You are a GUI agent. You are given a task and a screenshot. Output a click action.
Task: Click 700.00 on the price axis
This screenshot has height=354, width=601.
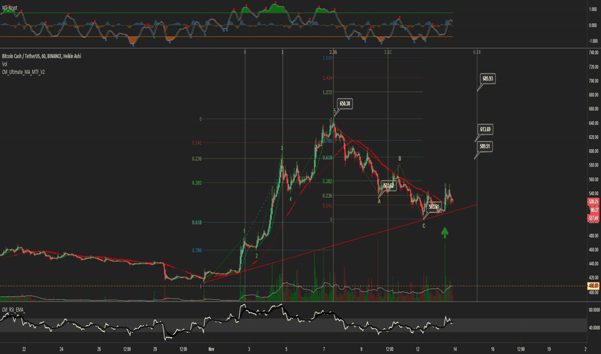pos(593,80)
